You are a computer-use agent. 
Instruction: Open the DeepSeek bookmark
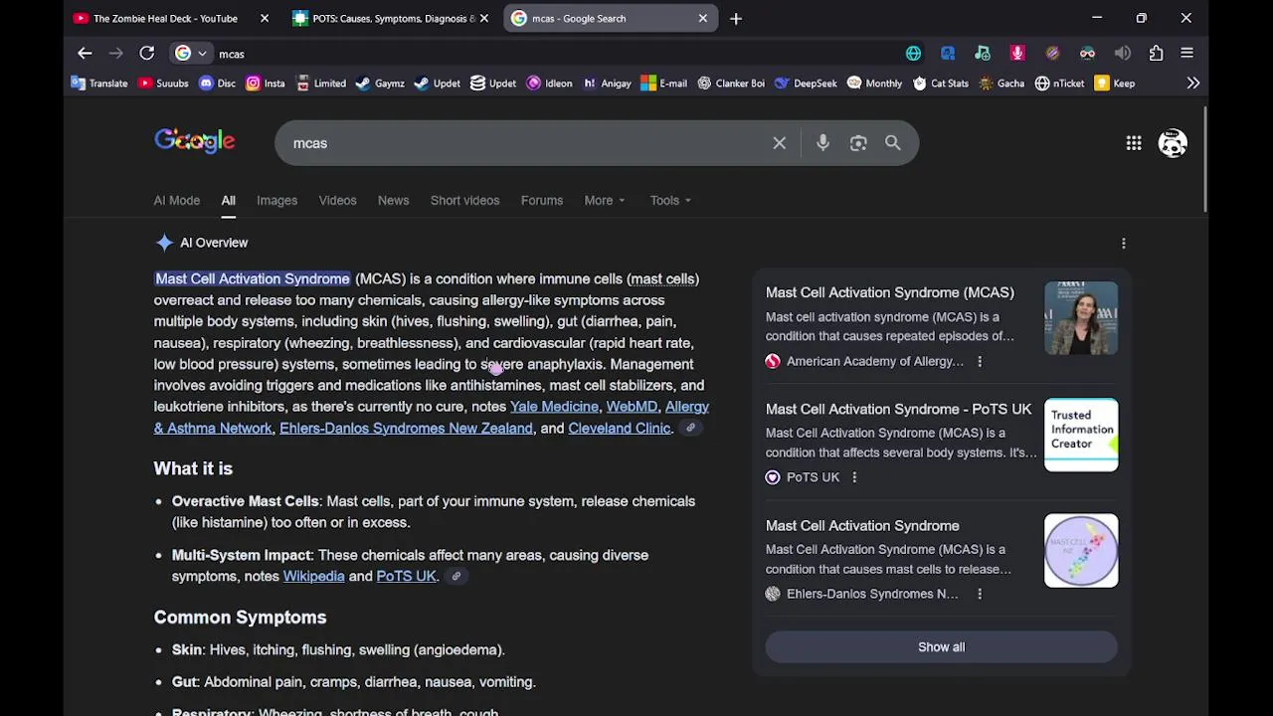click(x=806, y=84)
